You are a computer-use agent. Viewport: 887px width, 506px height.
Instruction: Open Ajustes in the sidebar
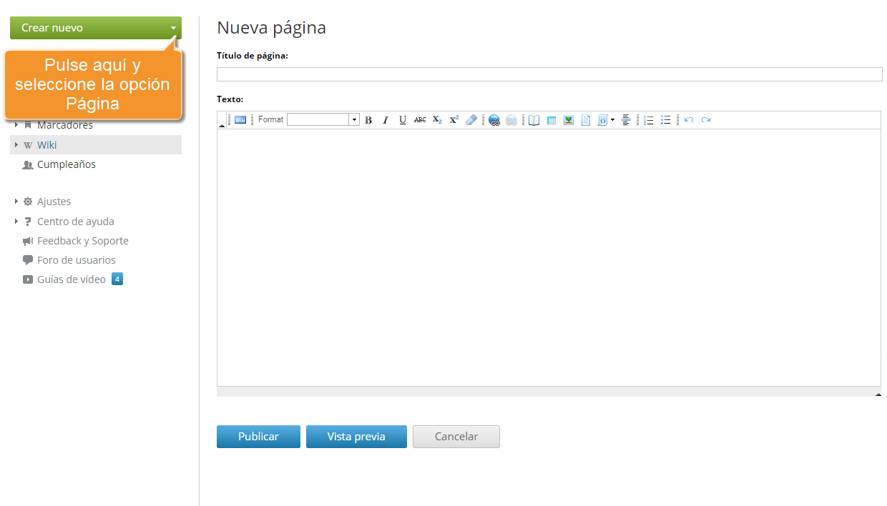pyautogui.click(x=54, y=202)
